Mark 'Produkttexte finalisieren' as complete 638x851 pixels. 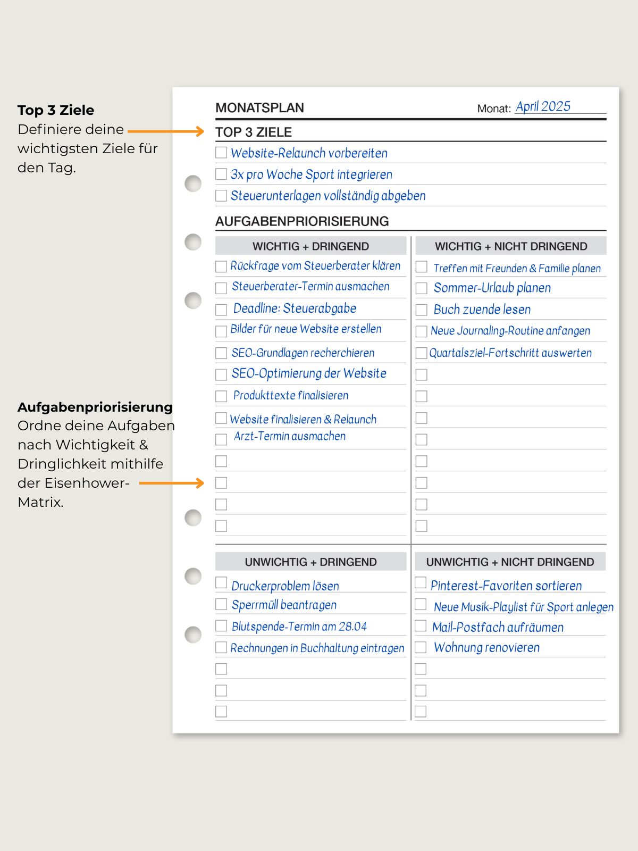pos(221,396)
